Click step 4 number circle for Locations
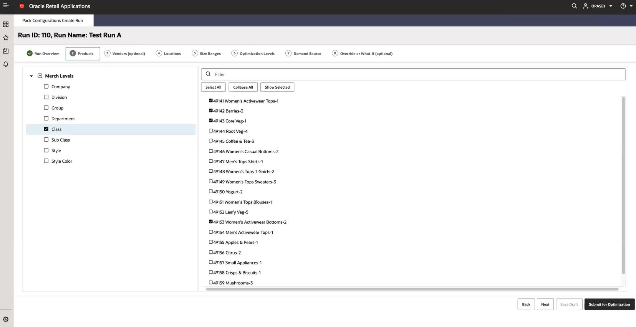The image size is (636, 327). (159, 53)
